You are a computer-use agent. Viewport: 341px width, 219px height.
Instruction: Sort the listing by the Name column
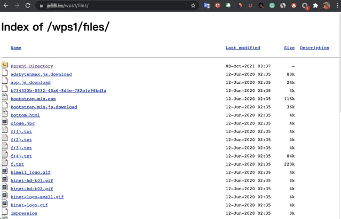(16, 48)
